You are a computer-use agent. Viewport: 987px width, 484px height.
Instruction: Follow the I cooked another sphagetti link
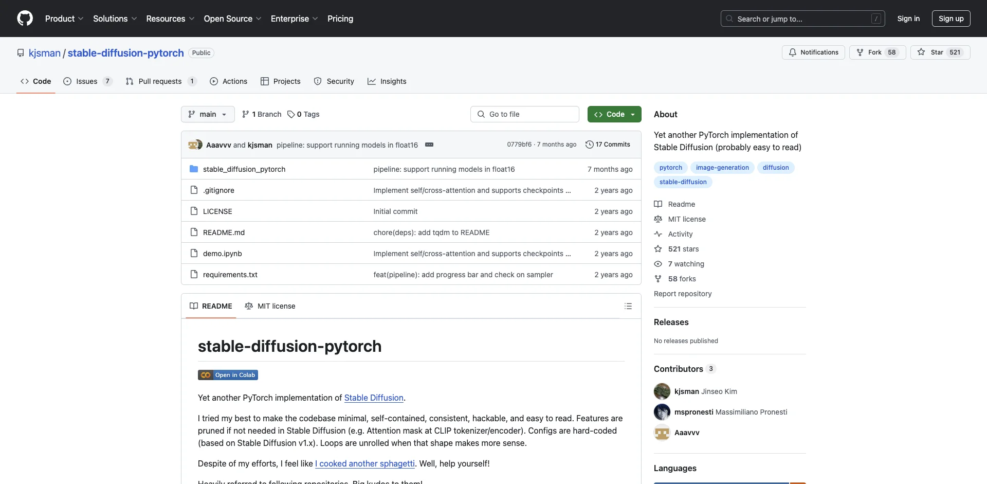coord(365,463)
